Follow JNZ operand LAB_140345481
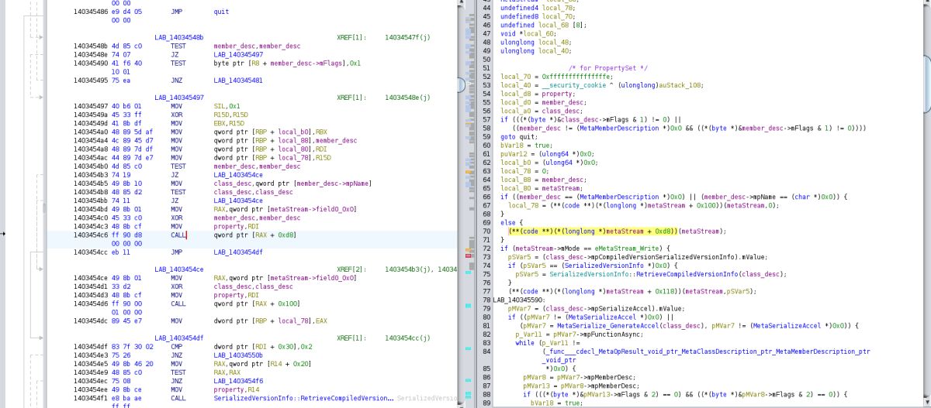The image size is (931, 408). coord(238,80)
